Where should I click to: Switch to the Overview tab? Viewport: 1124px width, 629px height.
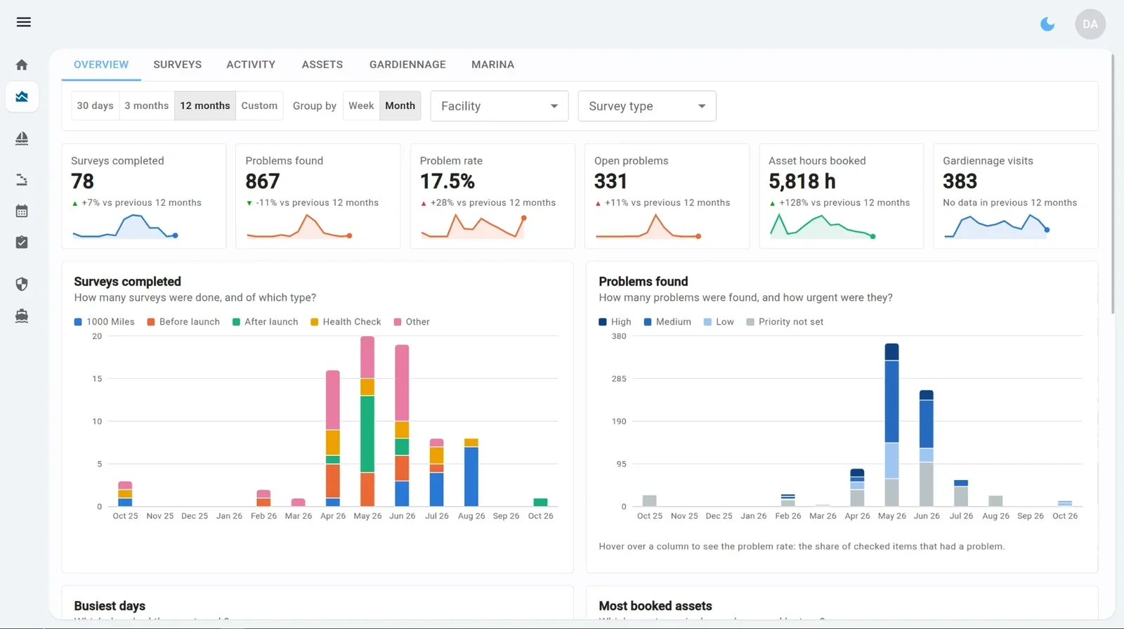point(101,65)
